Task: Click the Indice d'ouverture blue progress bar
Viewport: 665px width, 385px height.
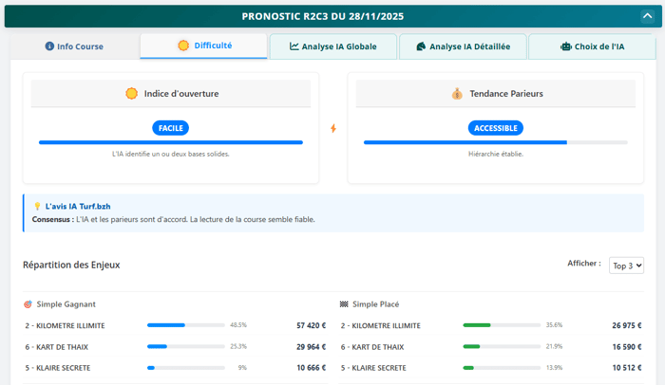Action: pos(171,142)
